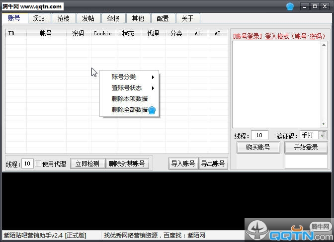Click 导入账号 to import accounts
The image size is (334, 242).
183,163
